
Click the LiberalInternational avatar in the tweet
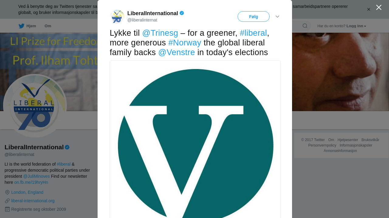click(x=117, y=16)
